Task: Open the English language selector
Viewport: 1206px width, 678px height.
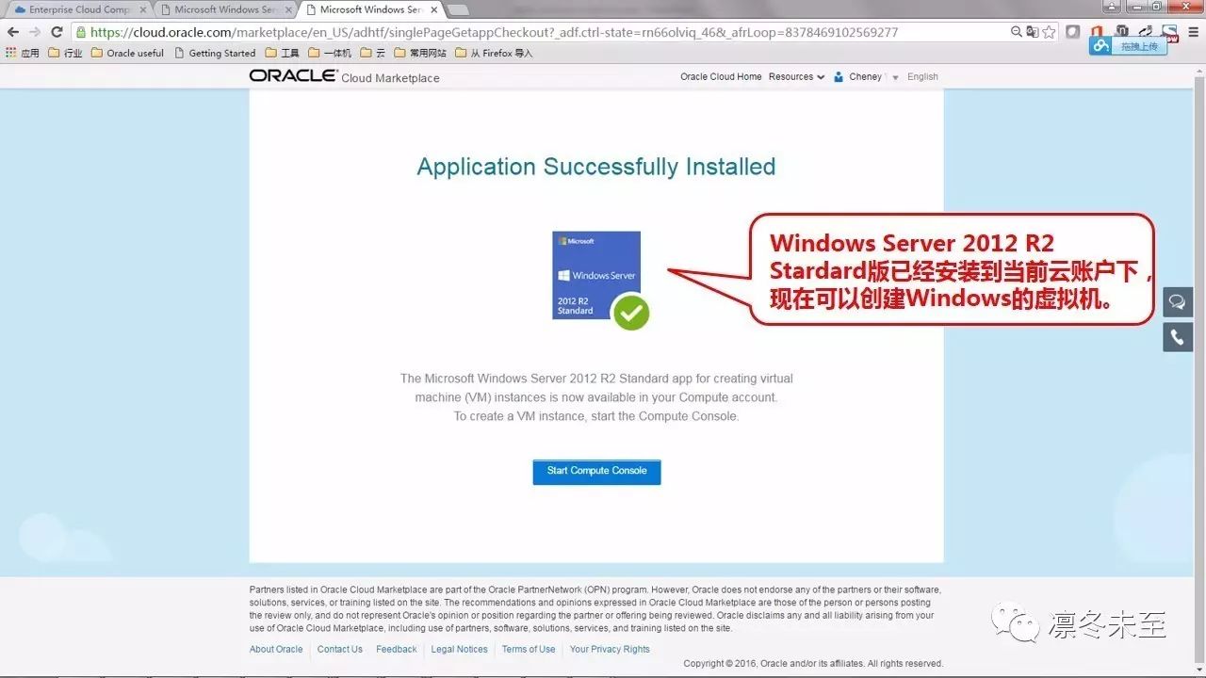Action: 922,77
